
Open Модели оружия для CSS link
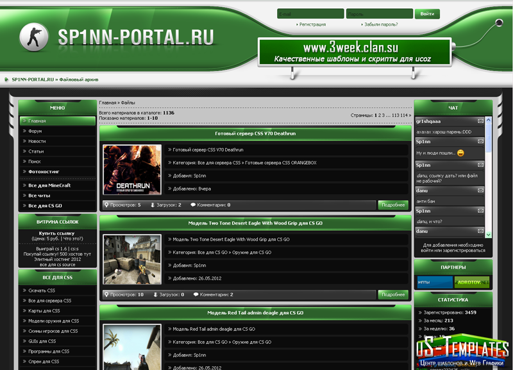click(58, 321)
